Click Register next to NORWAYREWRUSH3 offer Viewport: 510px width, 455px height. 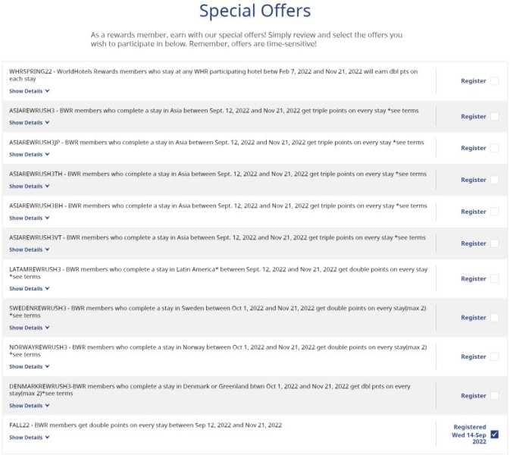[473, 357]
